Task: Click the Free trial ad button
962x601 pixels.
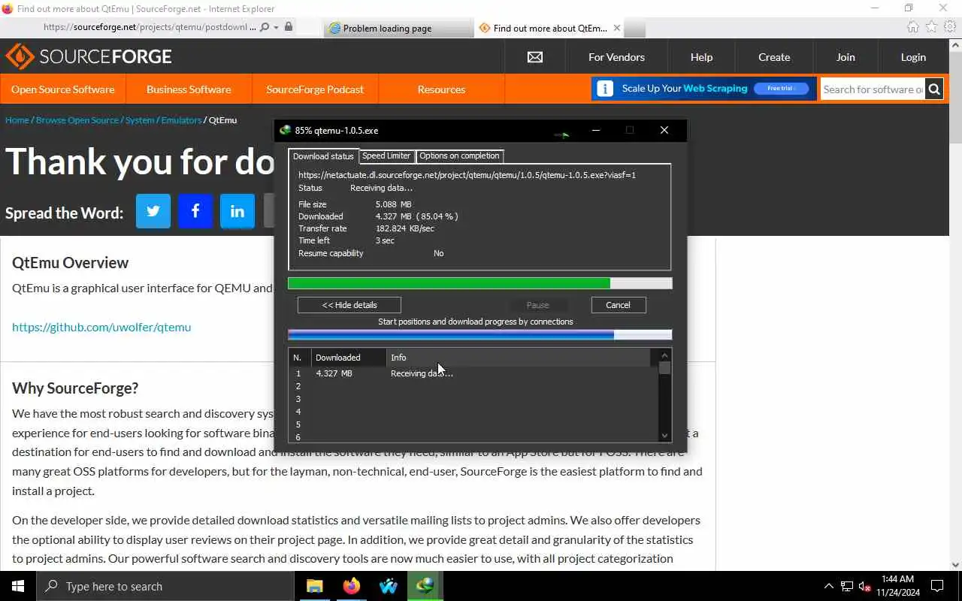Action: tap(781, 89)
